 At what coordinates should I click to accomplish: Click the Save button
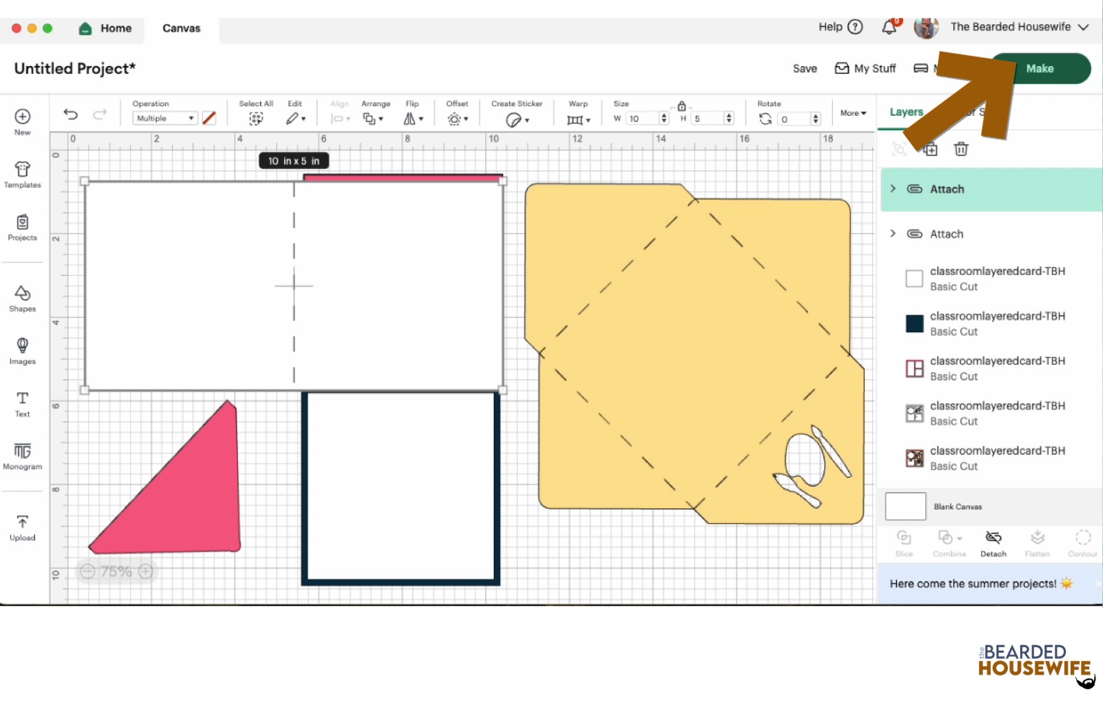click(x=805, y=69)
